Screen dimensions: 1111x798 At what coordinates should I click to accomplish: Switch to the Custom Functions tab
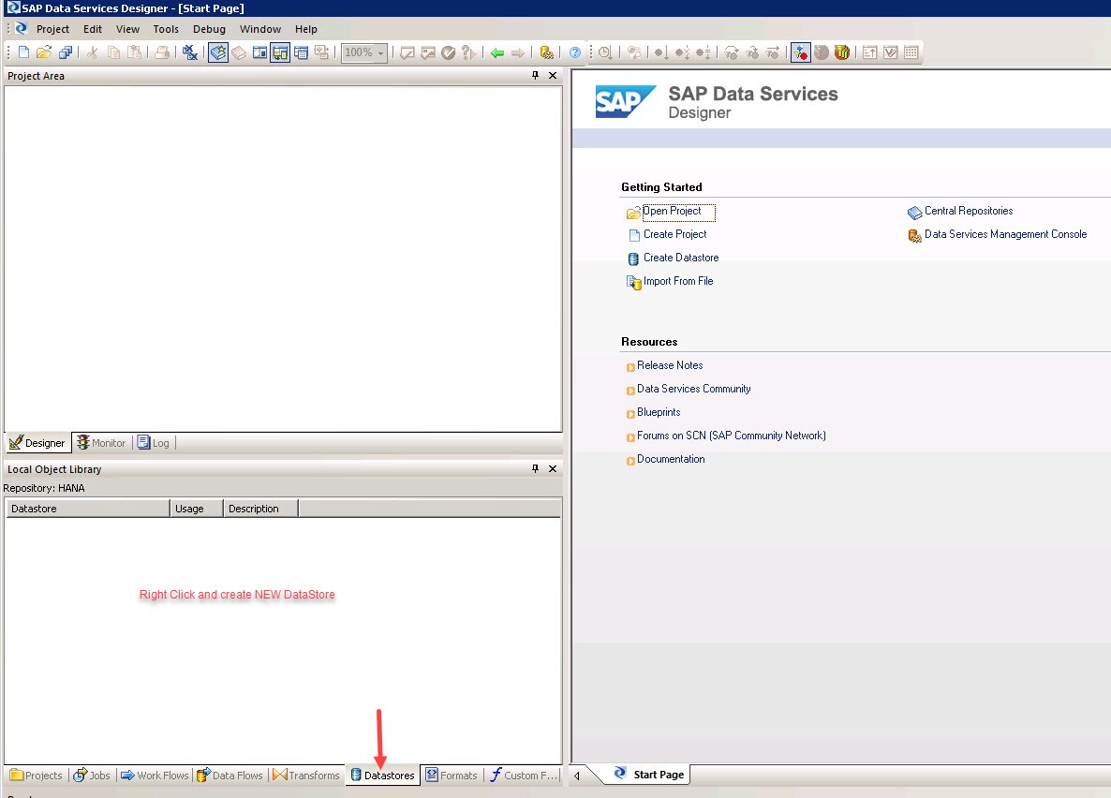524,776
